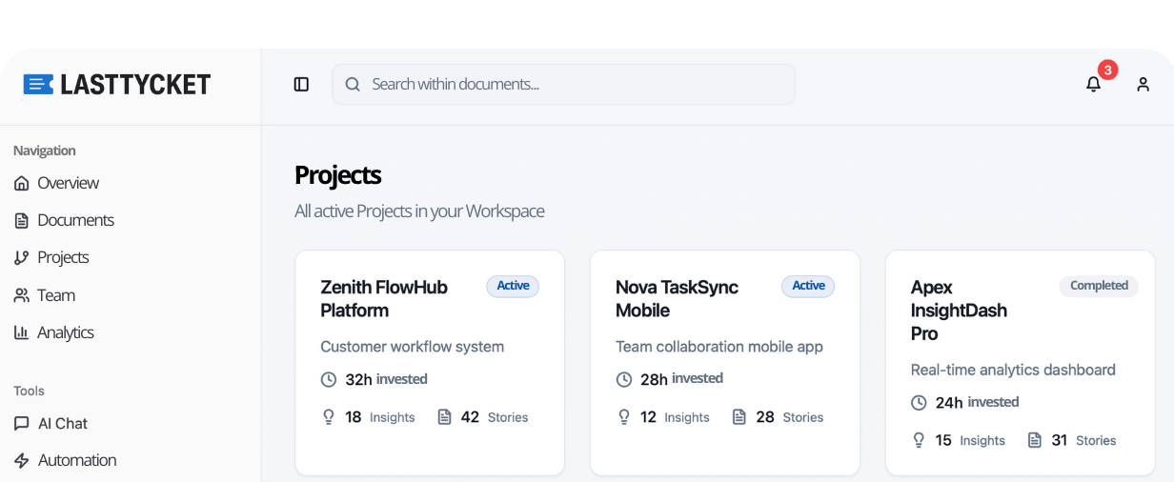Image resolution: width=1174 pixels, height=482 pixels.
Task: Click stories document icon on Zenith FlowHub card
Action: [444, 416]
